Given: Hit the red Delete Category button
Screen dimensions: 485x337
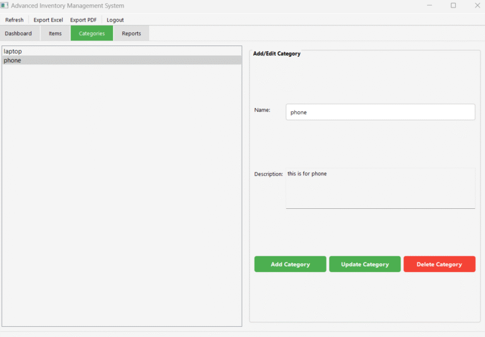Looking at the screenshot, I should click(439, 264).
